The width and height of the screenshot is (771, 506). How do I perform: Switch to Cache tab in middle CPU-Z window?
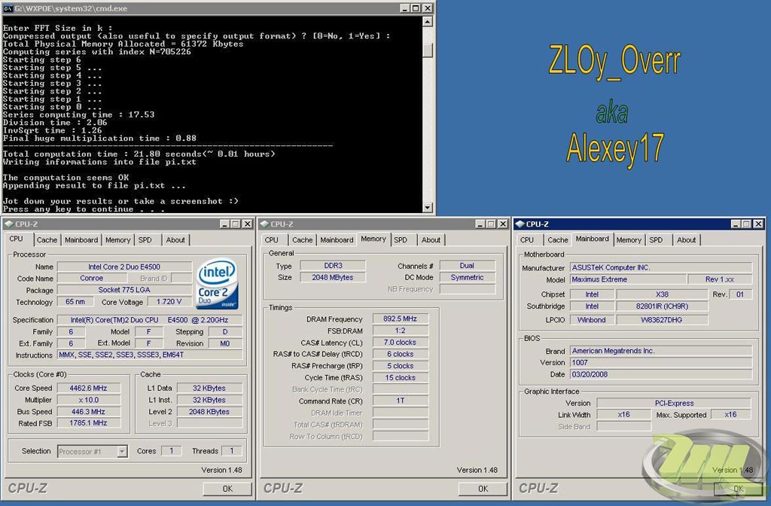(x=303, y=240)
